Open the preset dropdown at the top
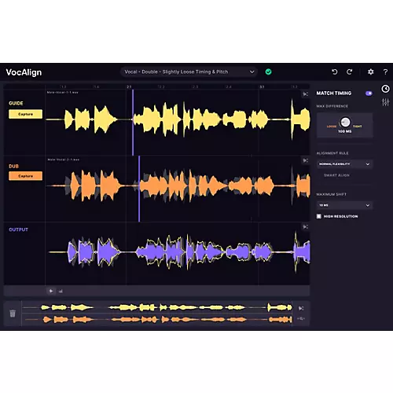Screen dimensions: 393x393 pyautogui.click(x=189, y=72)
